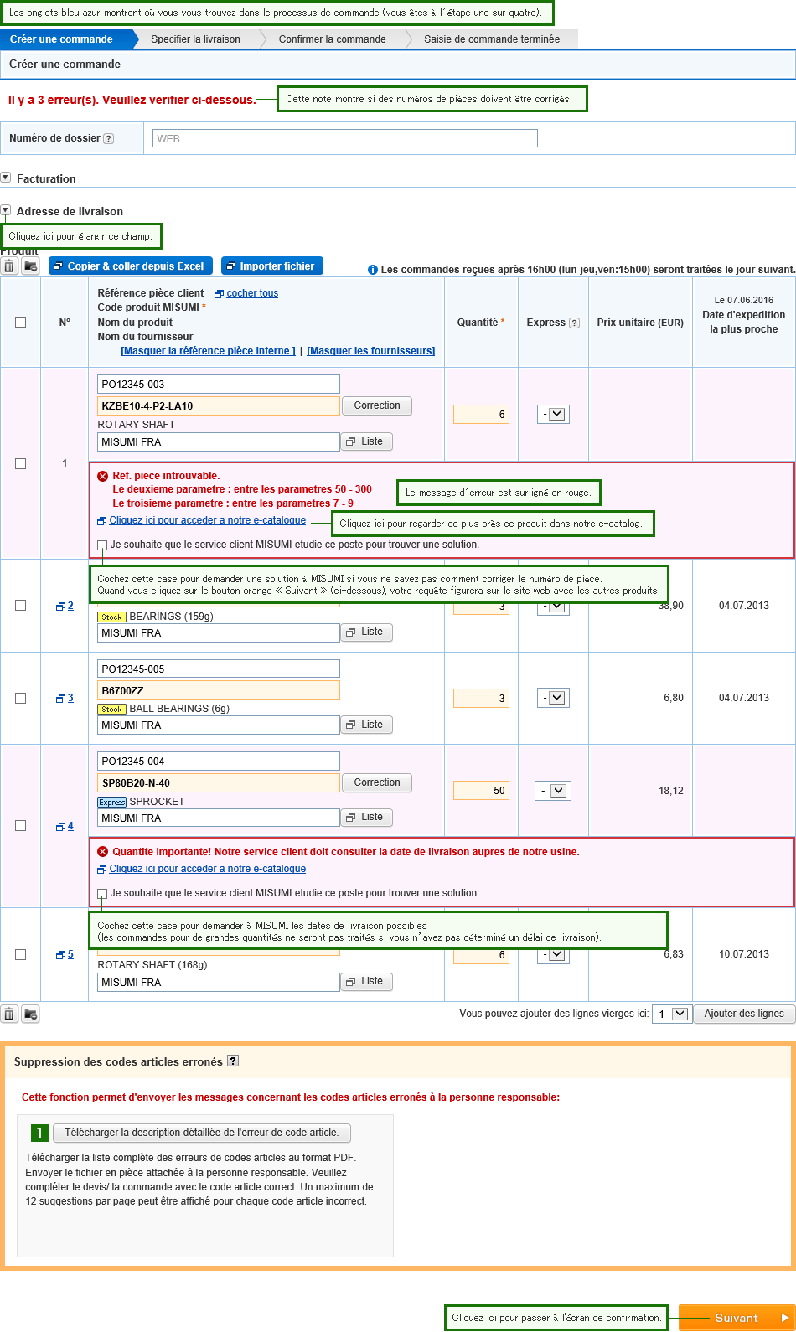The width and height of the screenshot is (796, 1332).
Task: Click 'Télécharger la description détaillée' button
Action: [202, 1133]
